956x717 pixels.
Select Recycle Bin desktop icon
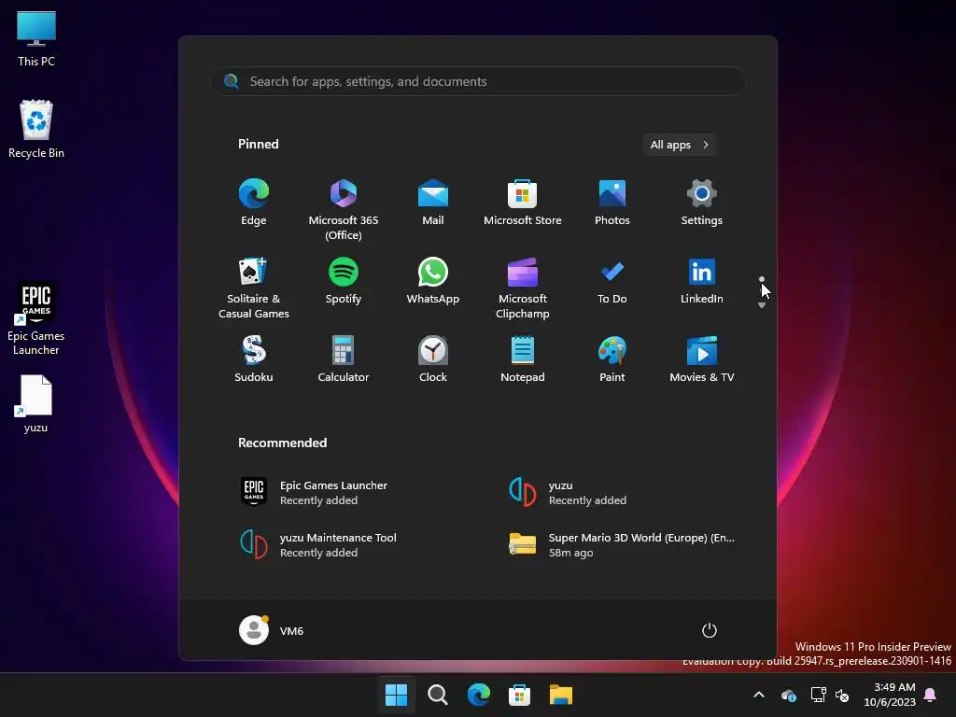36,129
